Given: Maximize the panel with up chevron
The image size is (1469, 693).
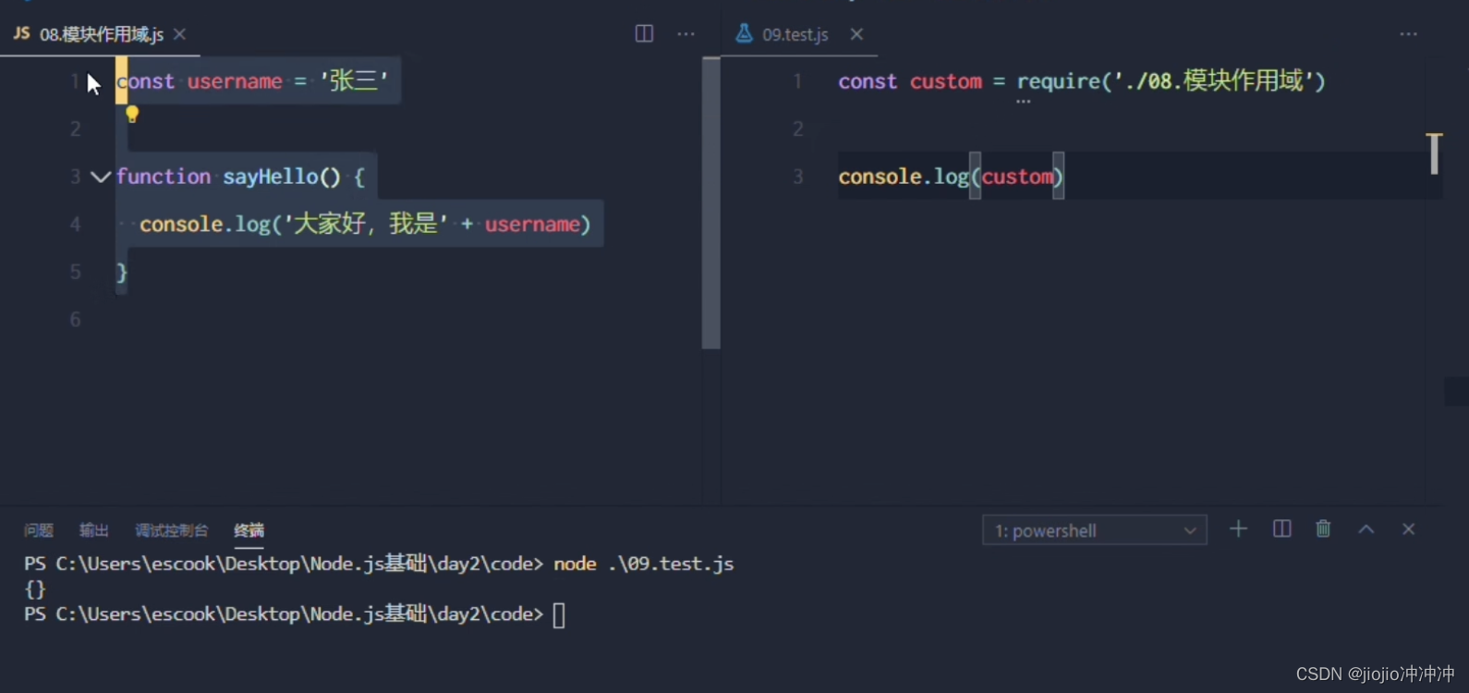Looking at the screenshot, I should point(1366,529).
